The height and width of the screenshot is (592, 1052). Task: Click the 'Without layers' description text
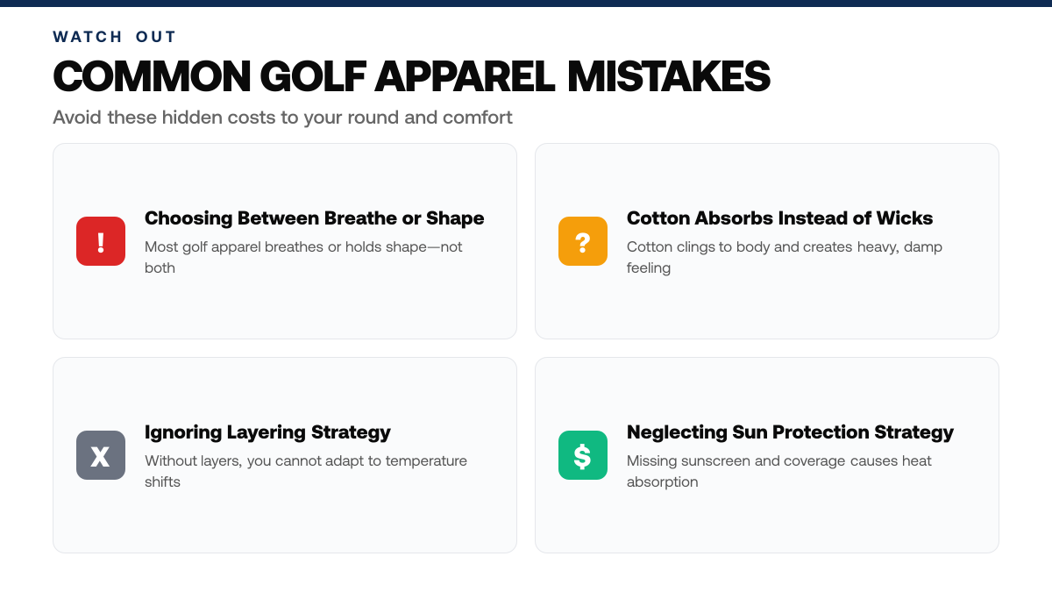[x=306, y=471]
